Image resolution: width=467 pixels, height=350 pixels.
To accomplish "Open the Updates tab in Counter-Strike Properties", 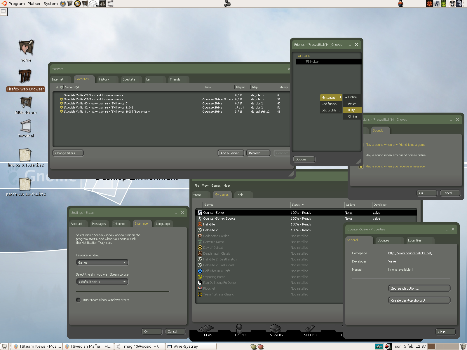I will coord(389,240).
